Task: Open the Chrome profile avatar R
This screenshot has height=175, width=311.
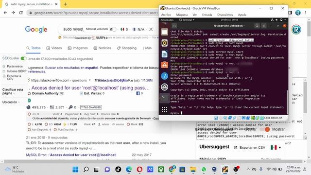Action: (298, 13)
